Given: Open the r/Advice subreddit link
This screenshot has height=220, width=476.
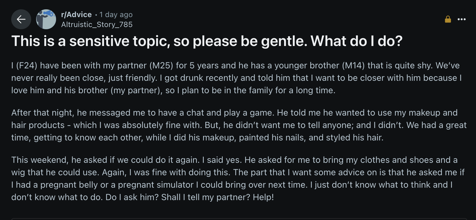Looking at the screenshot, I should 76,15.
